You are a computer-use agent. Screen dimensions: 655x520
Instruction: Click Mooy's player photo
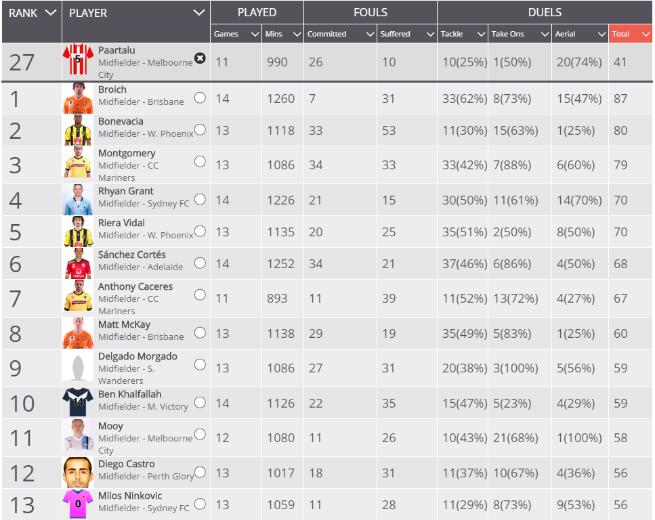[78, 437]
